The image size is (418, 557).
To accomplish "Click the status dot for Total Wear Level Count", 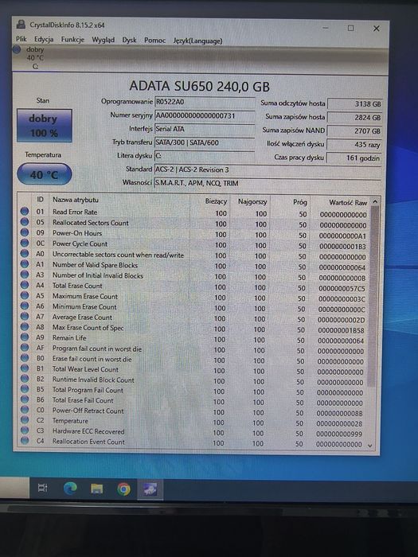I will (25, 368).
